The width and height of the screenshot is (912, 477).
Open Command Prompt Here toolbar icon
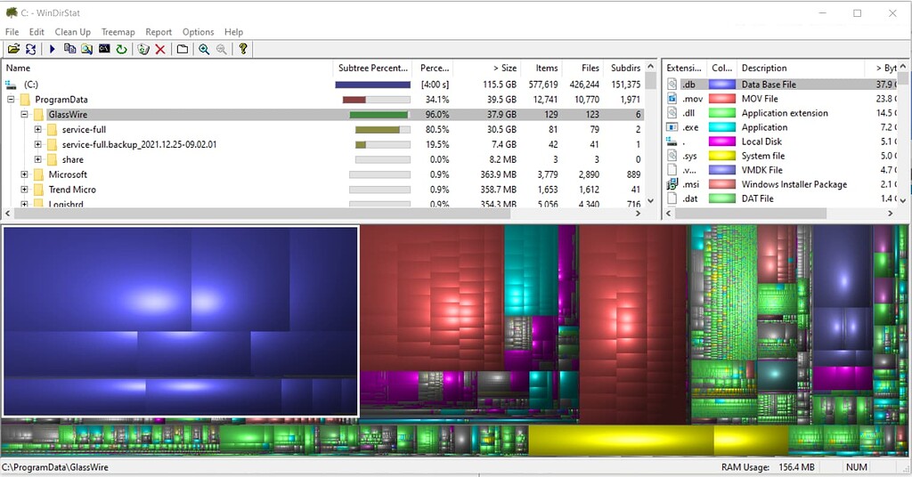click(x=104, y=49)
